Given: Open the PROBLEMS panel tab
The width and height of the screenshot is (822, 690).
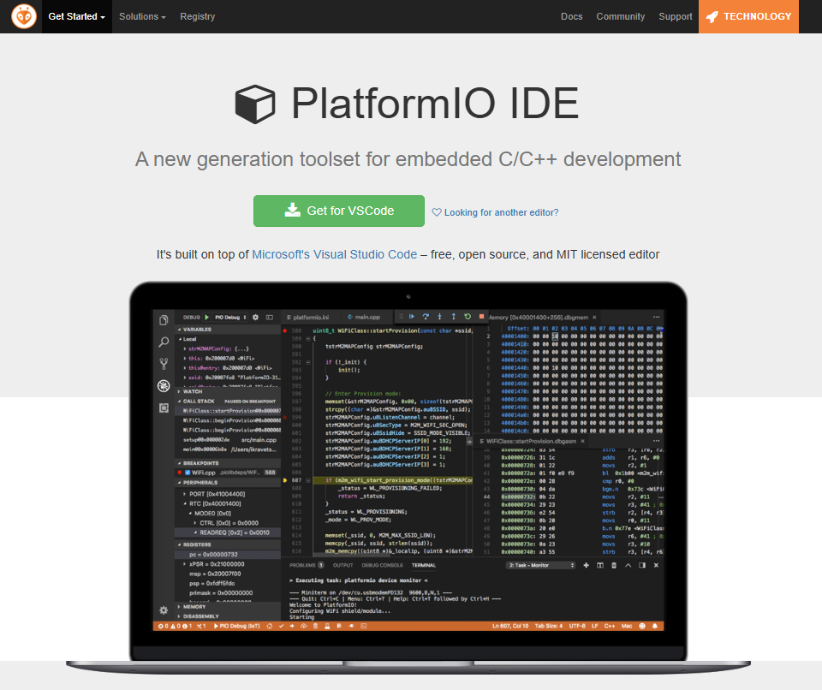Looking at the screenshot, I should tap(307, 565).
